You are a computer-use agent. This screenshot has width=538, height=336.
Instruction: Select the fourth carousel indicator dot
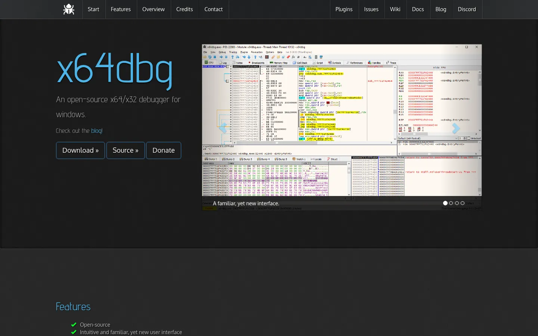click(463, 203)
